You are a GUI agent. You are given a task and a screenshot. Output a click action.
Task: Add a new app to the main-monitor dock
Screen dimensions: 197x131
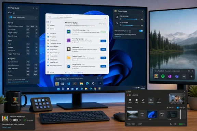point(100,83)
